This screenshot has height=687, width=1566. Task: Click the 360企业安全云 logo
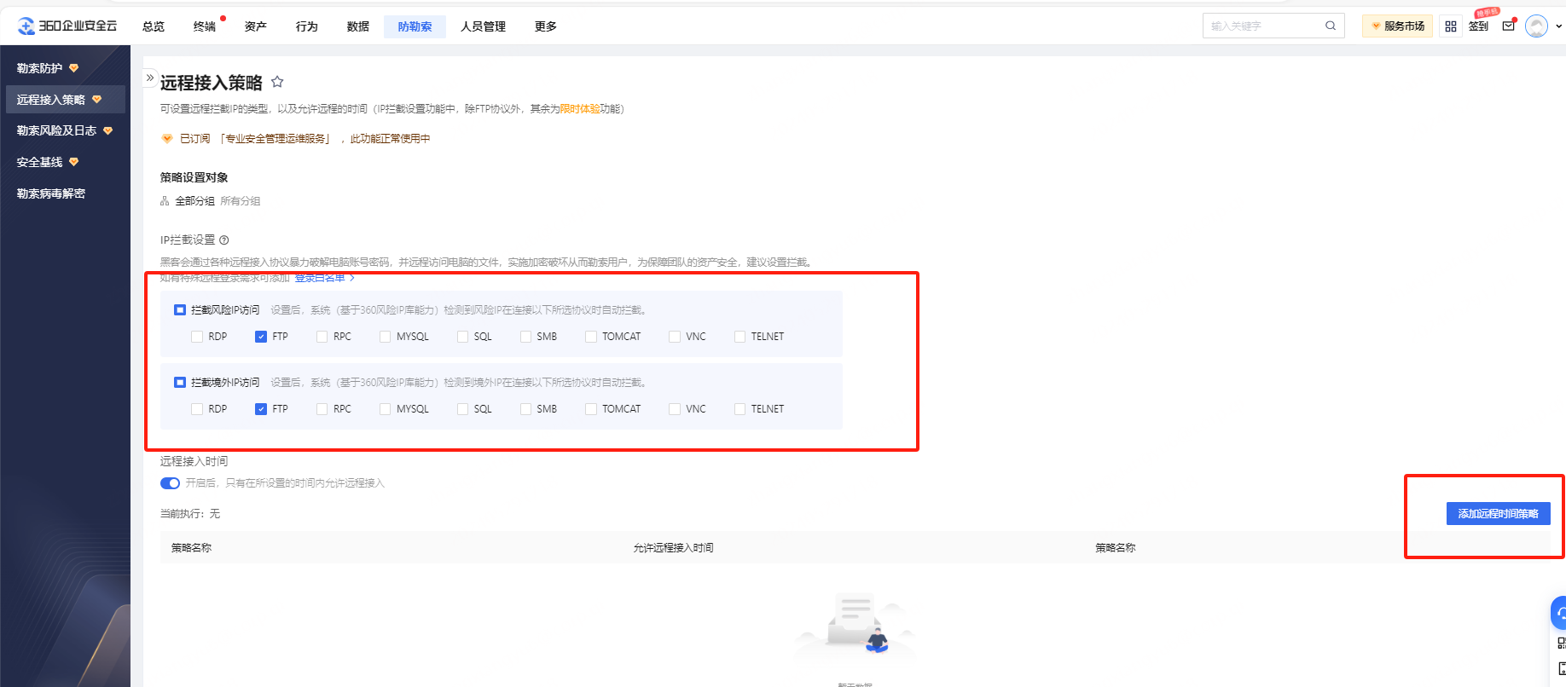pos(67,26)
